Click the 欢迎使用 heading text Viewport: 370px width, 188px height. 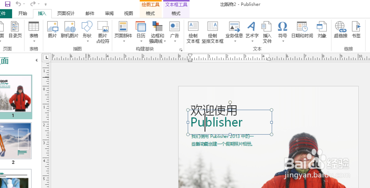(213, 110)
